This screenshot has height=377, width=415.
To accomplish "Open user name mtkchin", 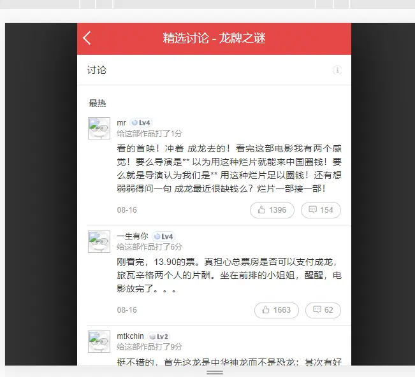I will point(130,336).
